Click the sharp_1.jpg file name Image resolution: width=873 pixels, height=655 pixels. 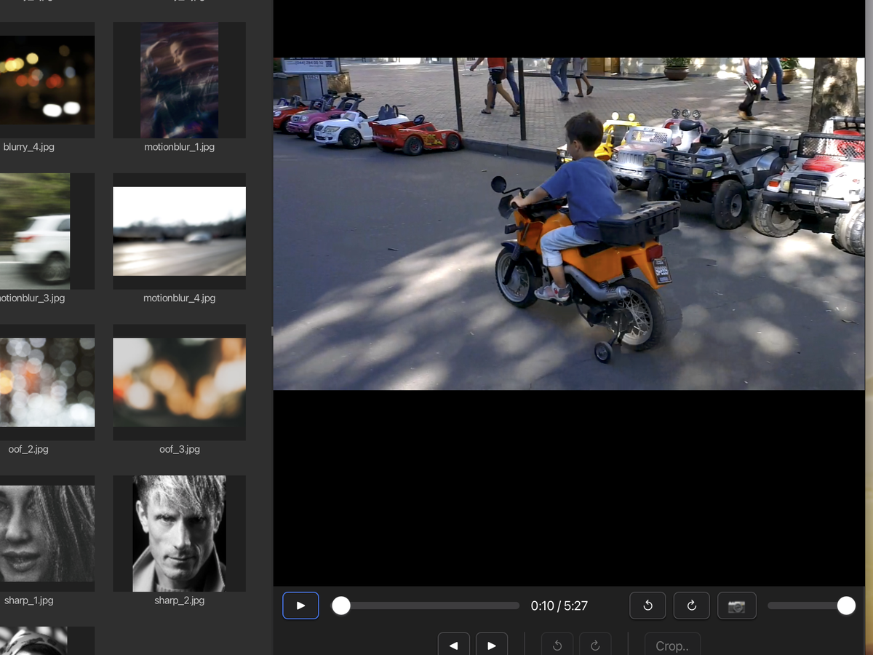[28, 601]
